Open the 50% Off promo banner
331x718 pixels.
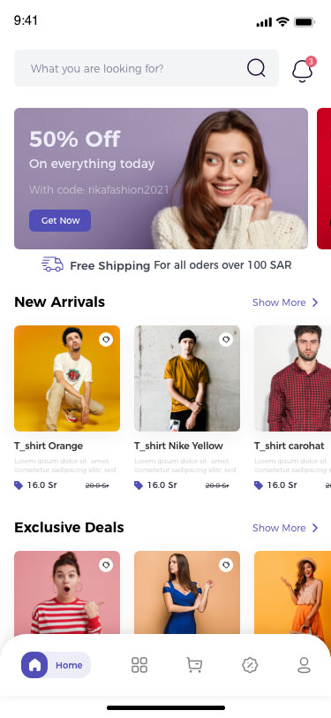161,179
